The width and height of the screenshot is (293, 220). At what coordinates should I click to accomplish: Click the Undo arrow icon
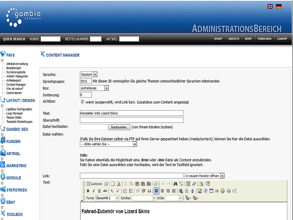163,184
